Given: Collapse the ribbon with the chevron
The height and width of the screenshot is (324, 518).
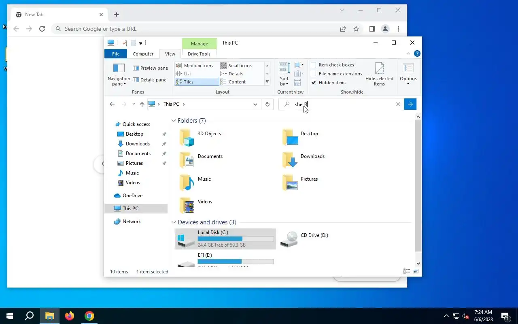Looking at the screenshot, I should (x=408, y=53).
